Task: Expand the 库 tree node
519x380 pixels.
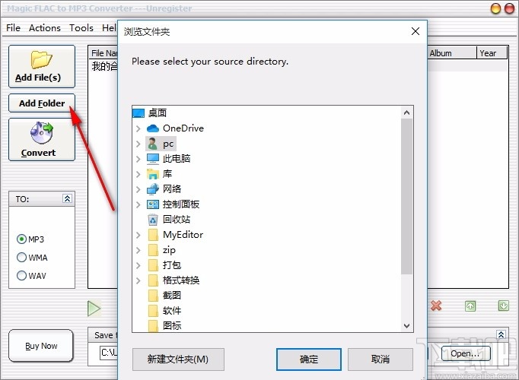Action: (139, 174)
